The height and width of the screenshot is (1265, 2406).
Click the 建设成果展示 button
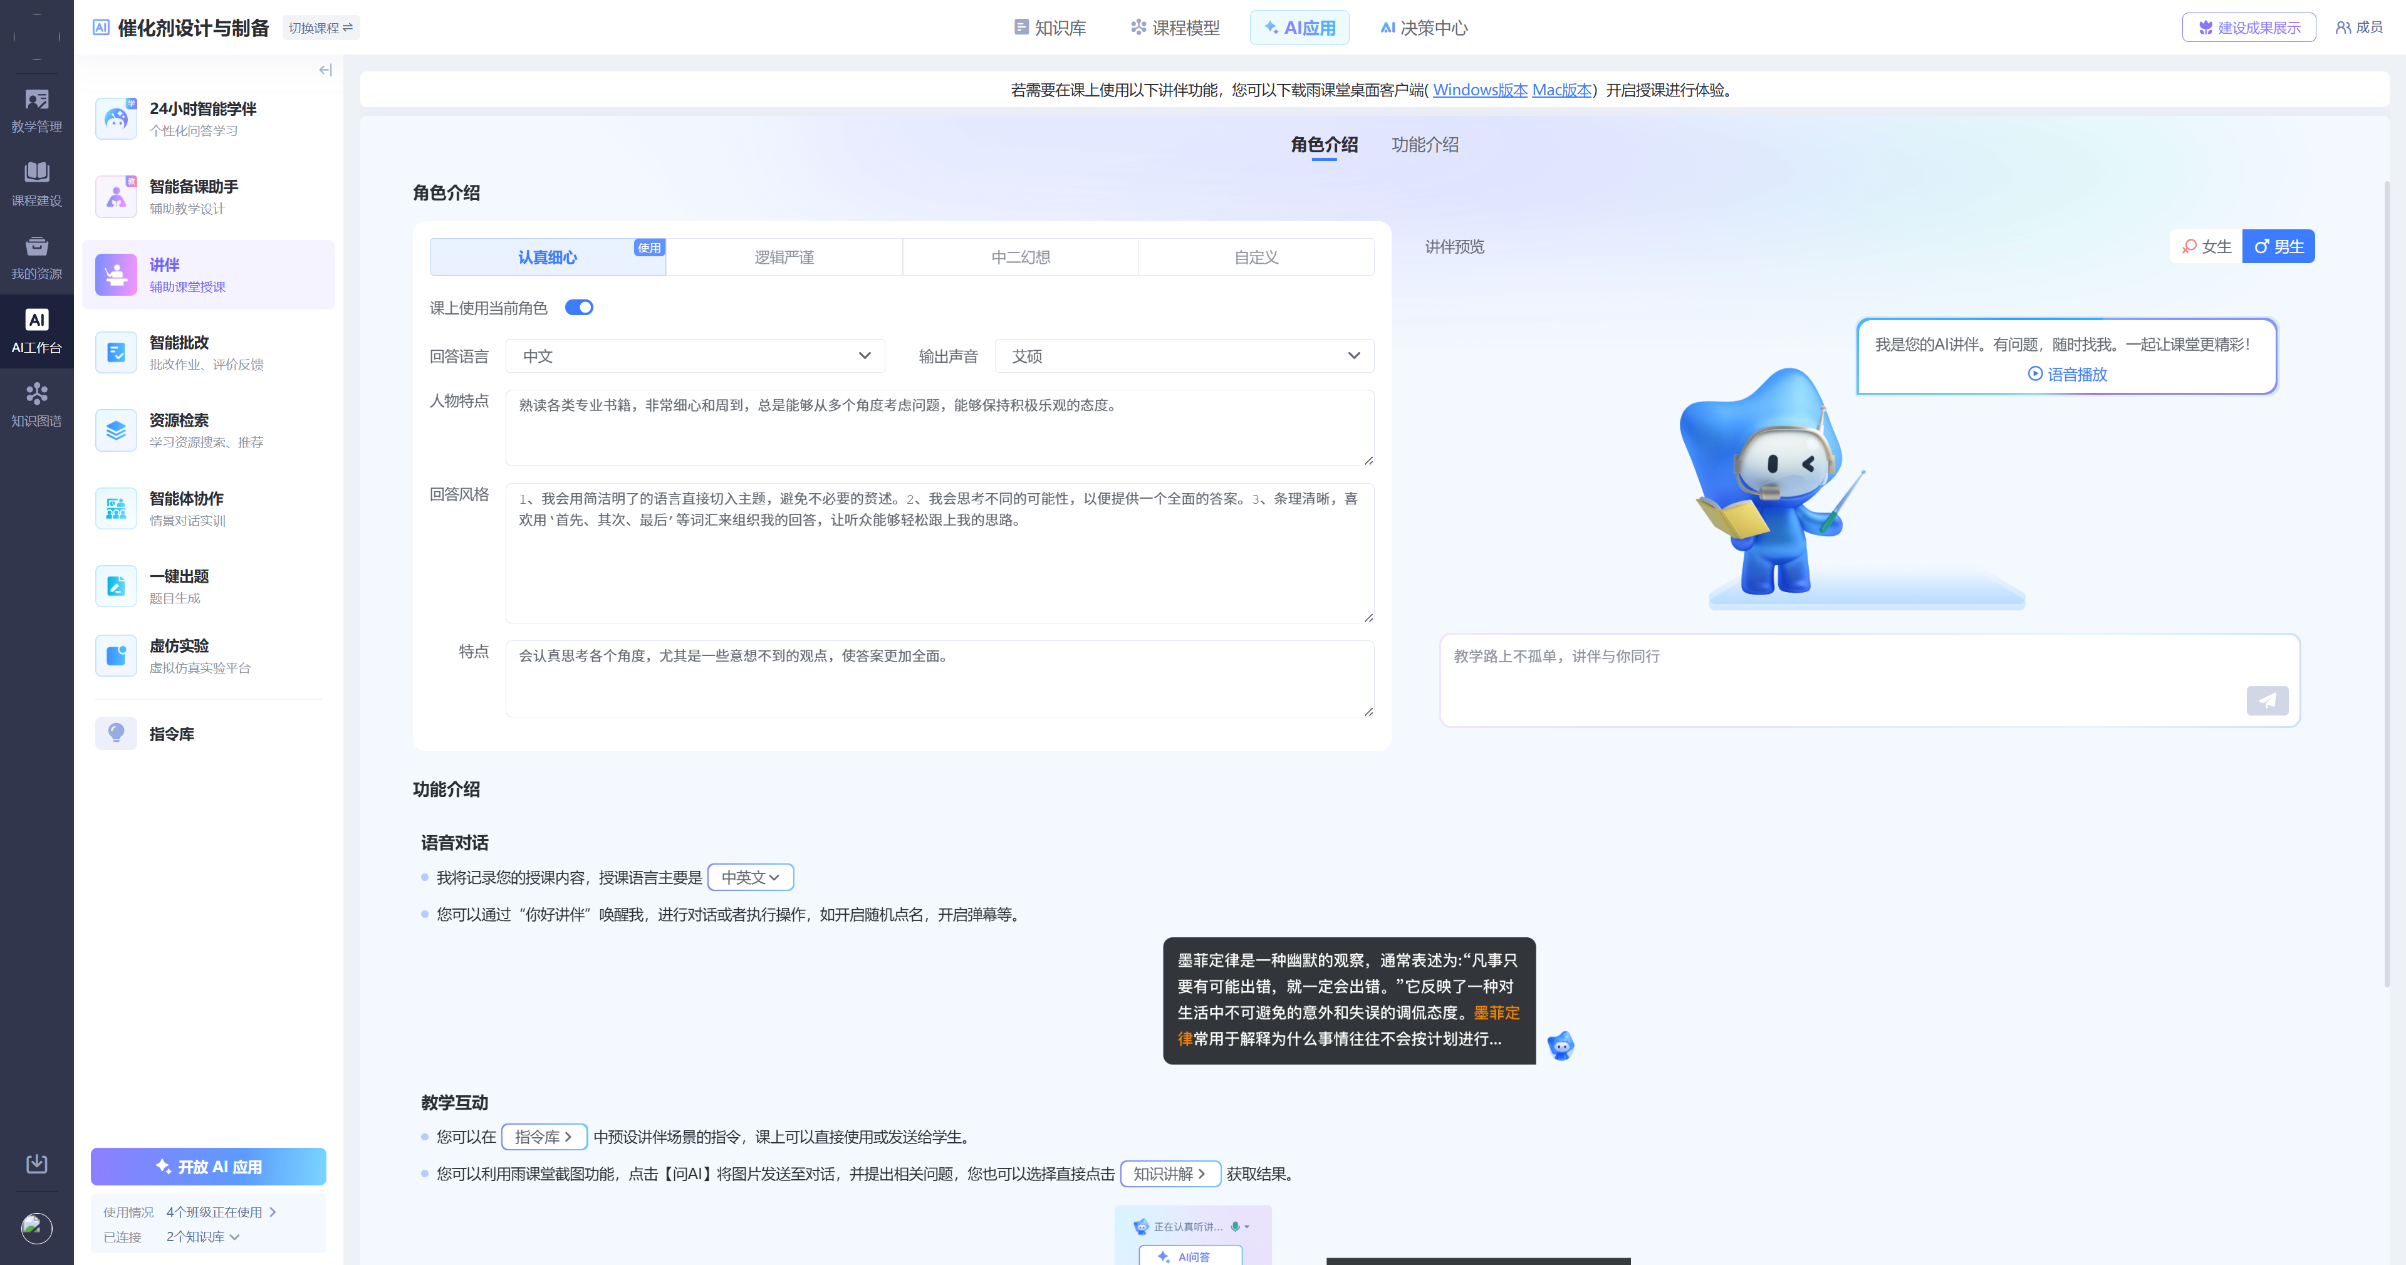(x=2248, y=27)
